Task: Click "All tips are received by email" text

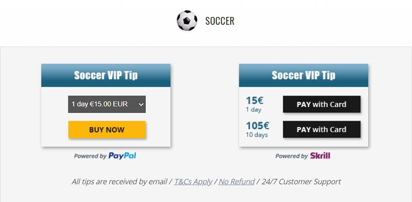Action: point(119,181)
